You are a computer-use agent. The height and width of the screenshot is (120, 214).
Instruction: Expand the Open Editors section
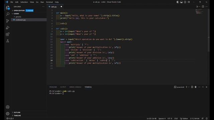click(x=19, y=10)
